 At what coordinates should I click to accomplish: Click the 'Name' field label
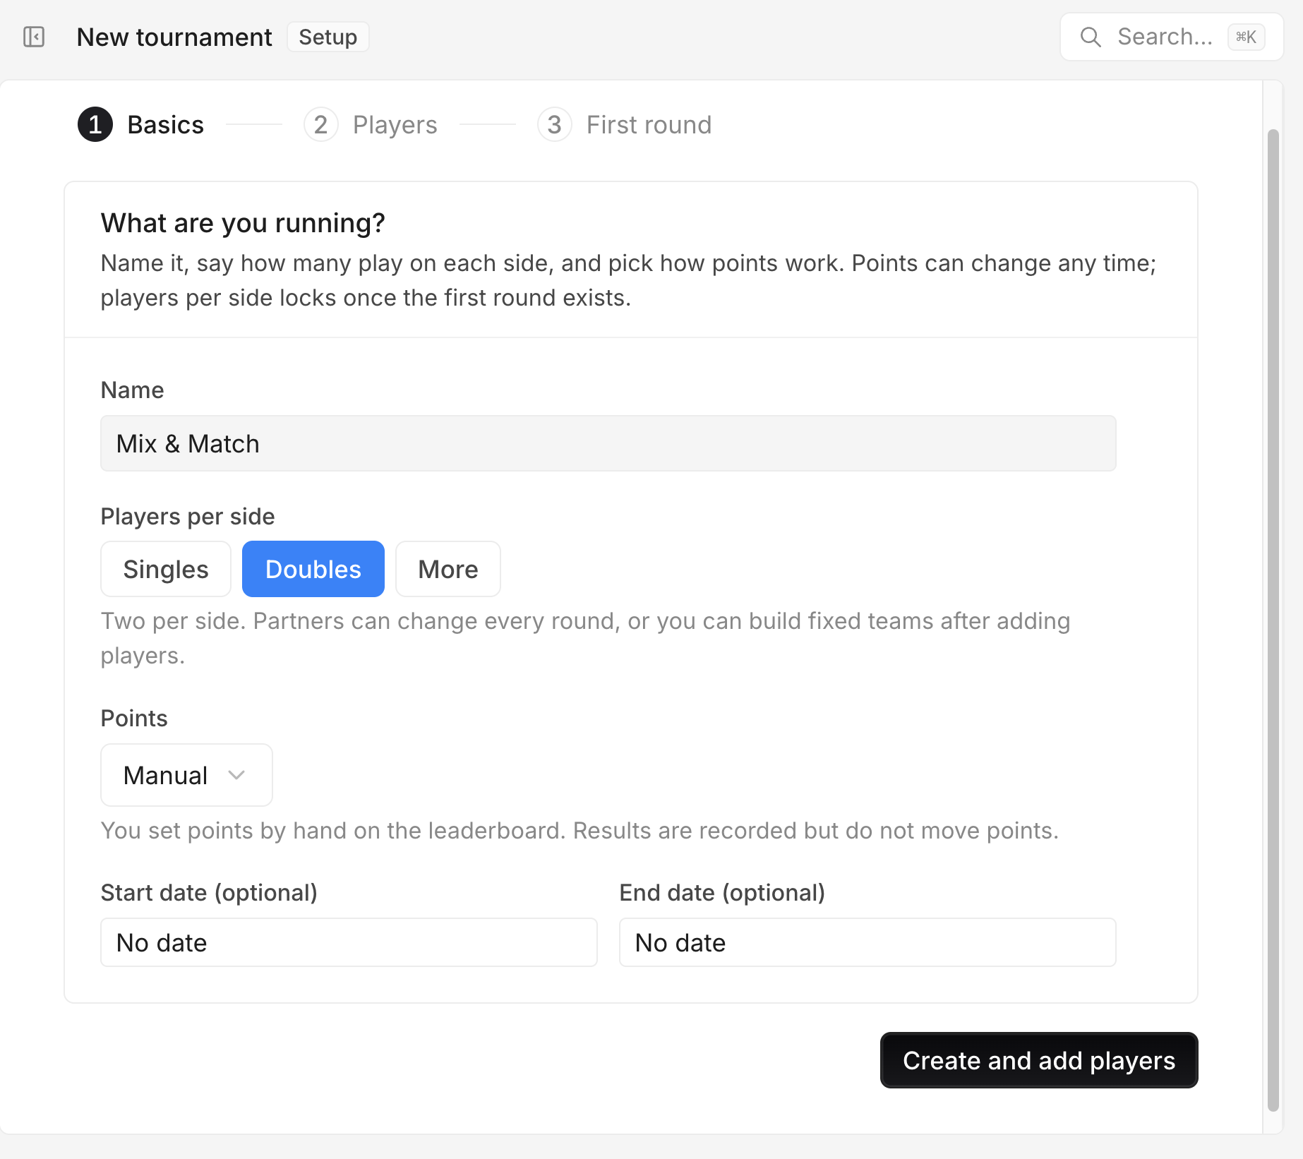133,390
